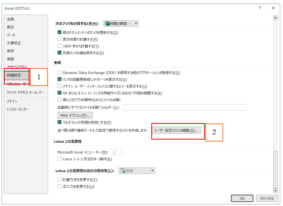Open Lotus互換性 マスタ sheet dropdown
Screen dimensions: 283x206
click(137, 171)
